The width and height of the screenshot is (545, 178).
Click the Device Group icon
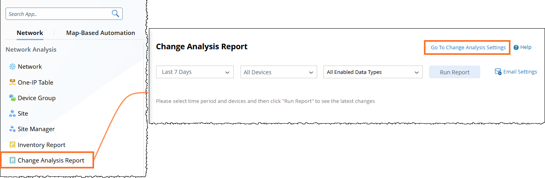coord(12,98)
